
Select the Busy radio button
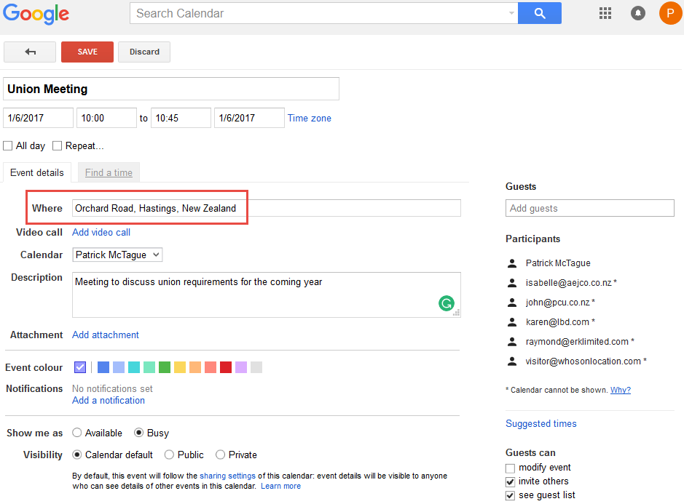[x=138, y=433]
